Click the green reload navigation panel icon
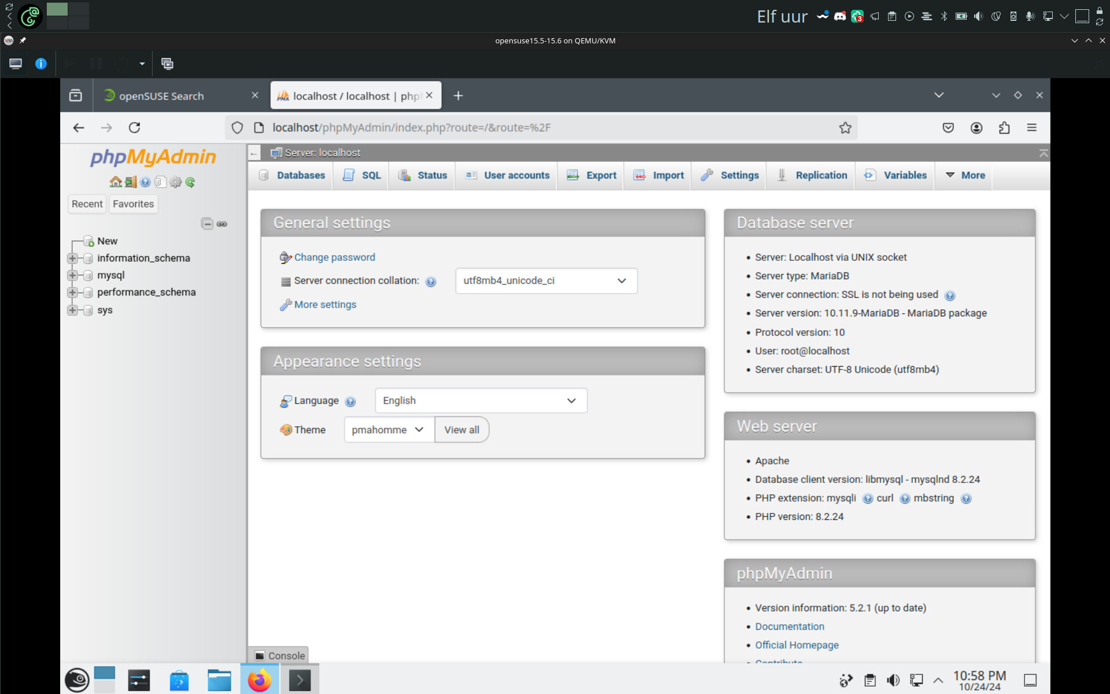This screenshot has height=694, width=1110. [x=190, y=182]
